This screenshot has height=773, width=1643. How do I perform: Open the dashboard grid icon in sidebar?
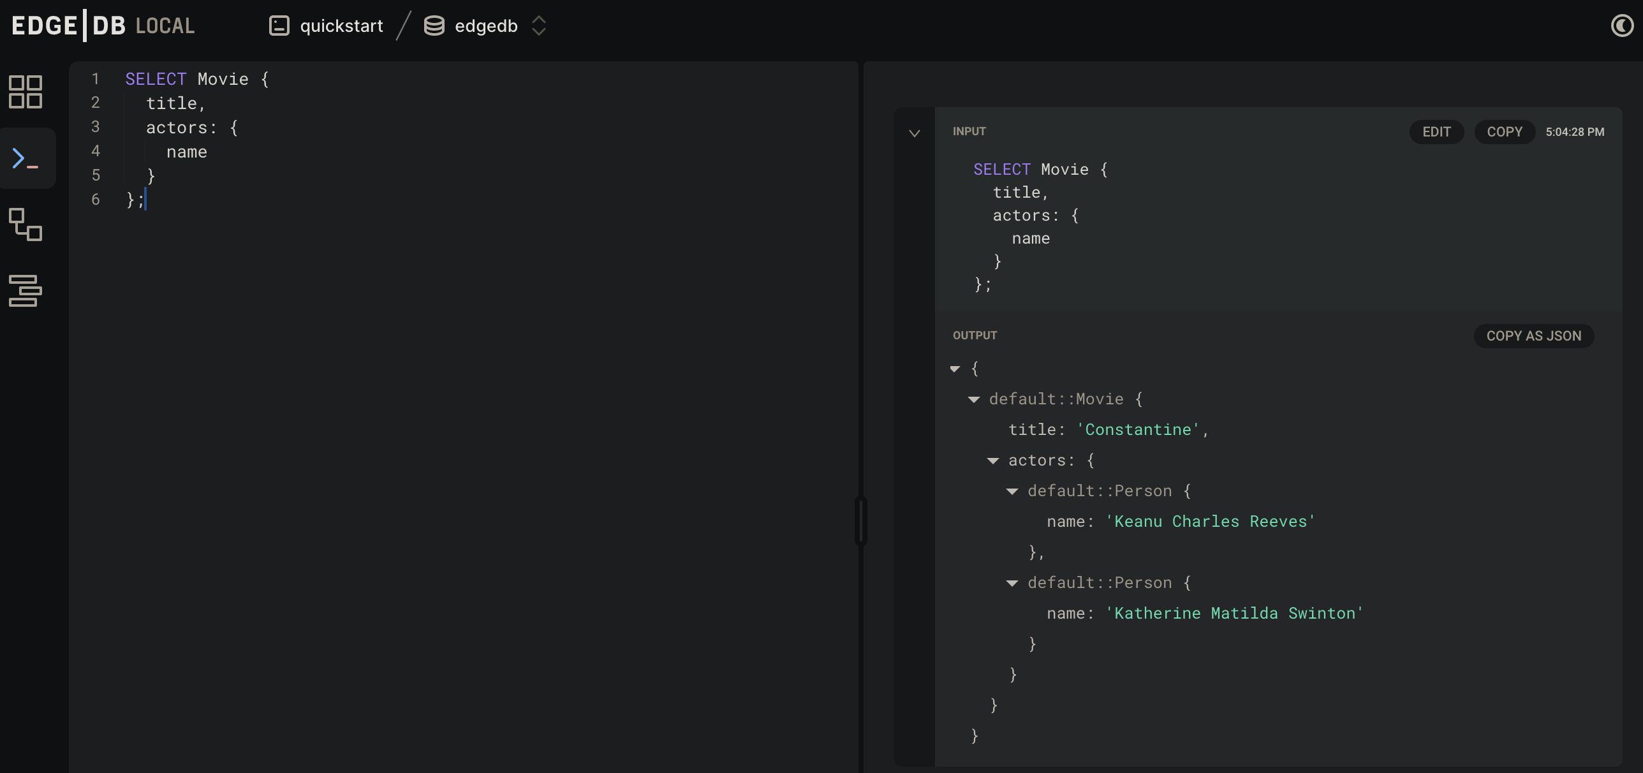point(26,92)
